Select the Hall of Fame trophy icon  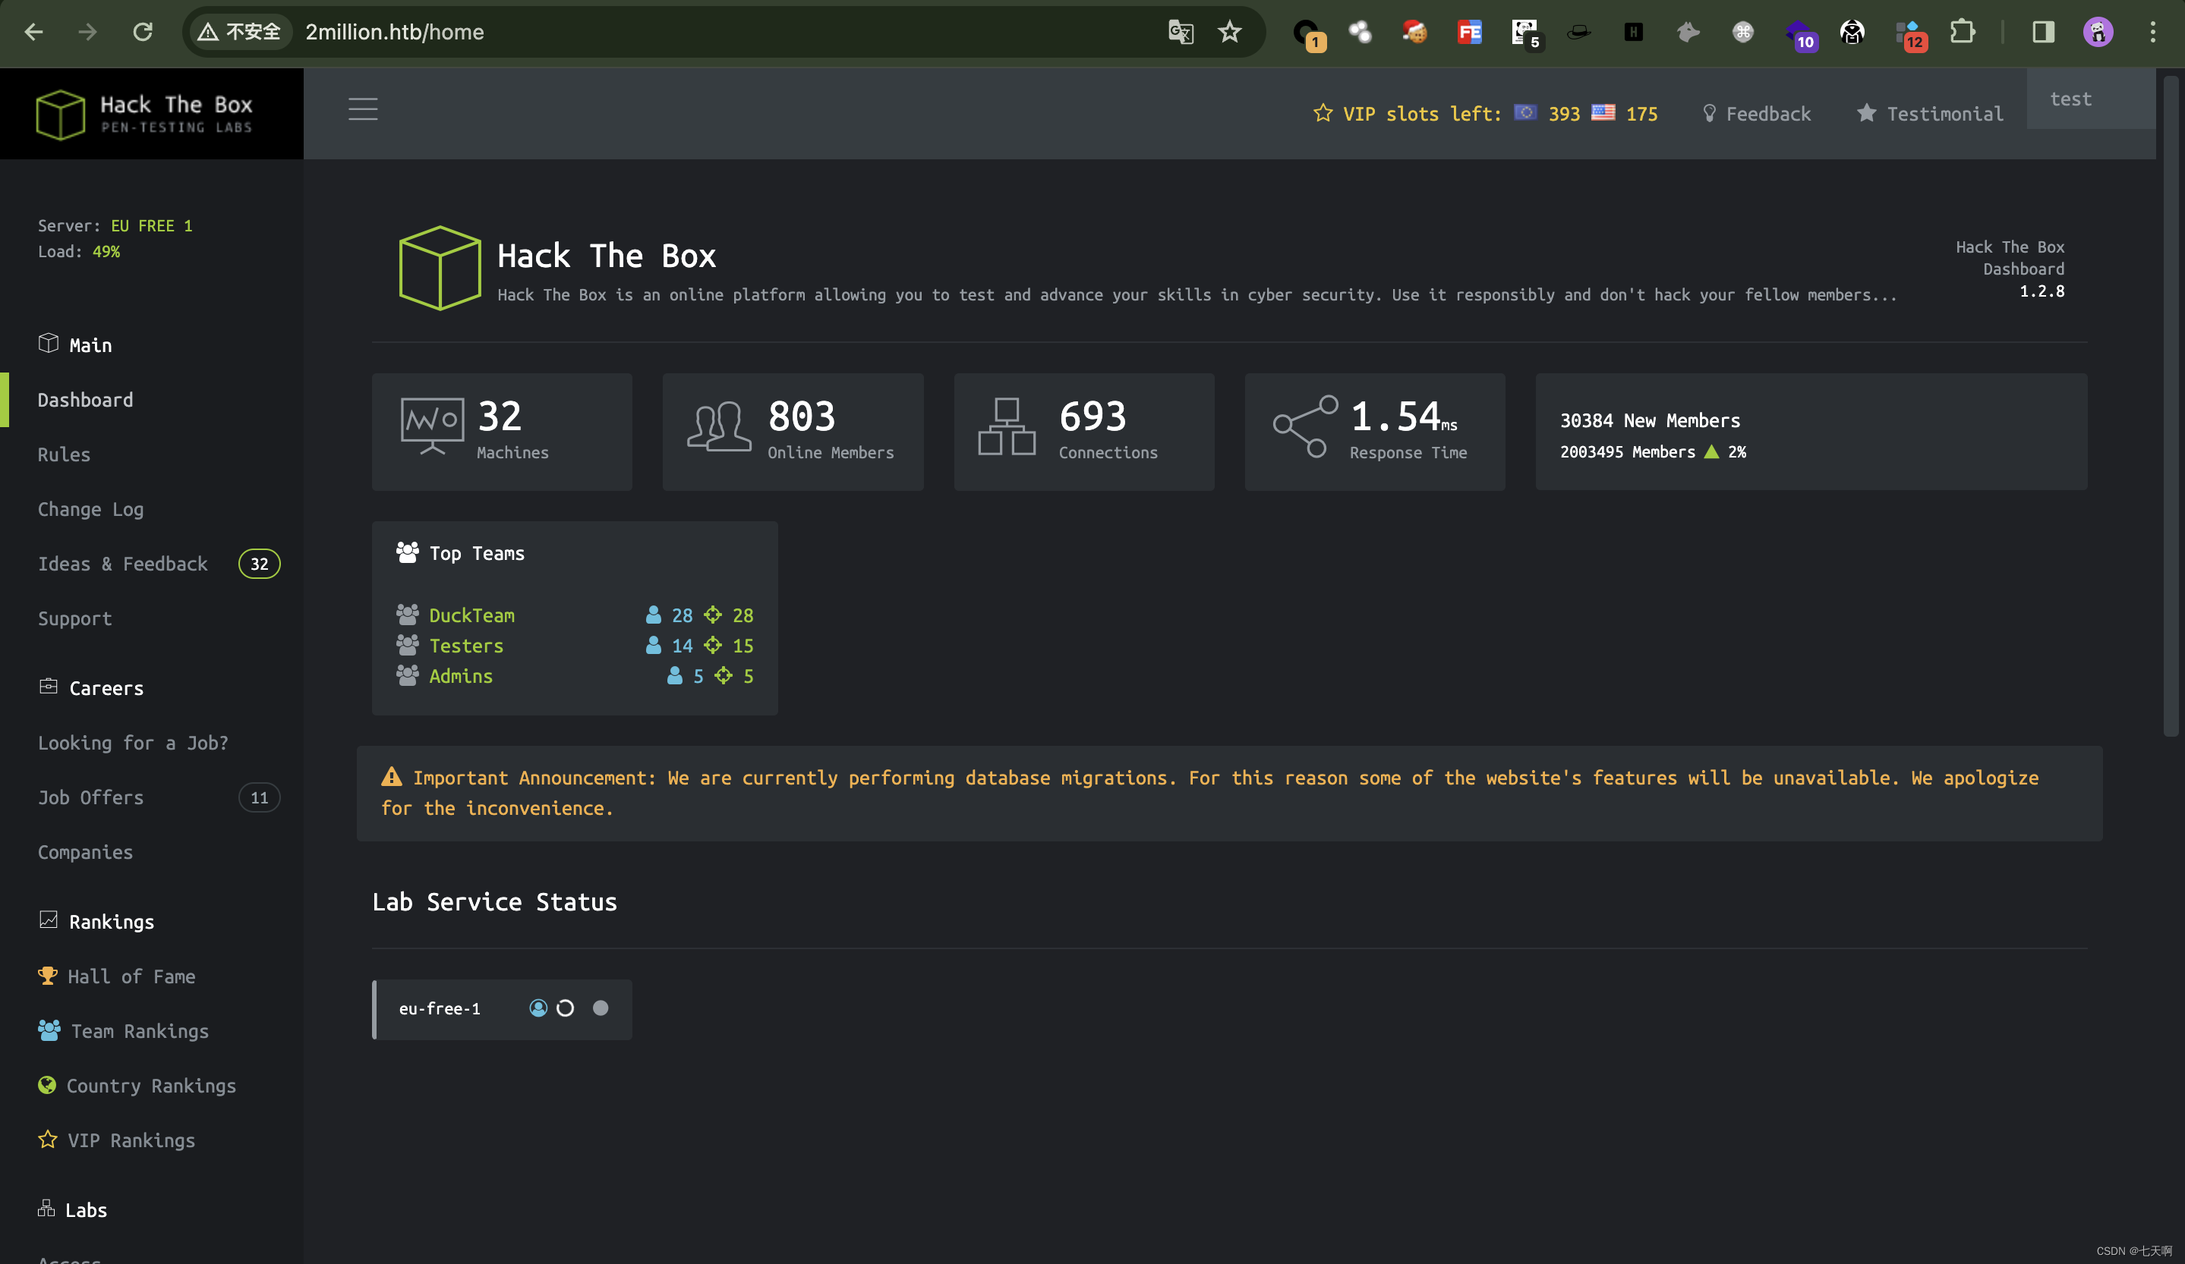(49, 976)
